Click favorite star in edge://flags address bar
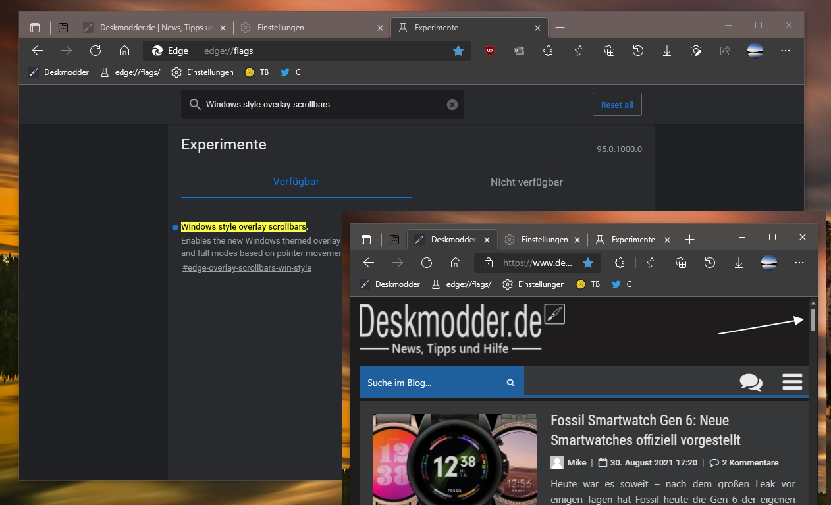This screenshot has width=831, height=505. point(458,51)
